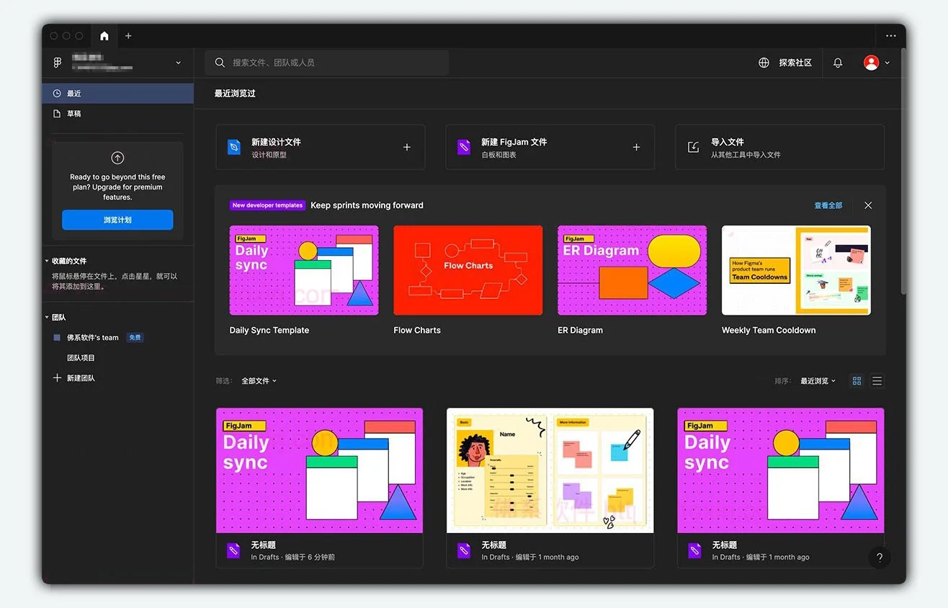Click the globe community icon

tap(764, 63)
